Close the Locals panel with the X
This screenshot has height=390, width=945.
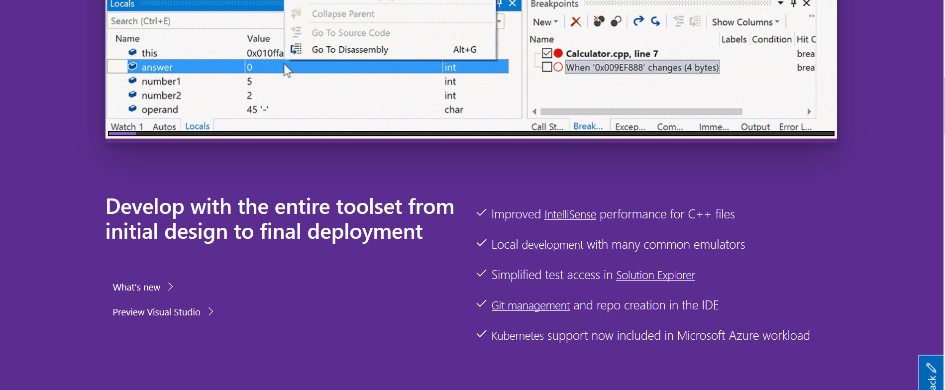(512, 3)
